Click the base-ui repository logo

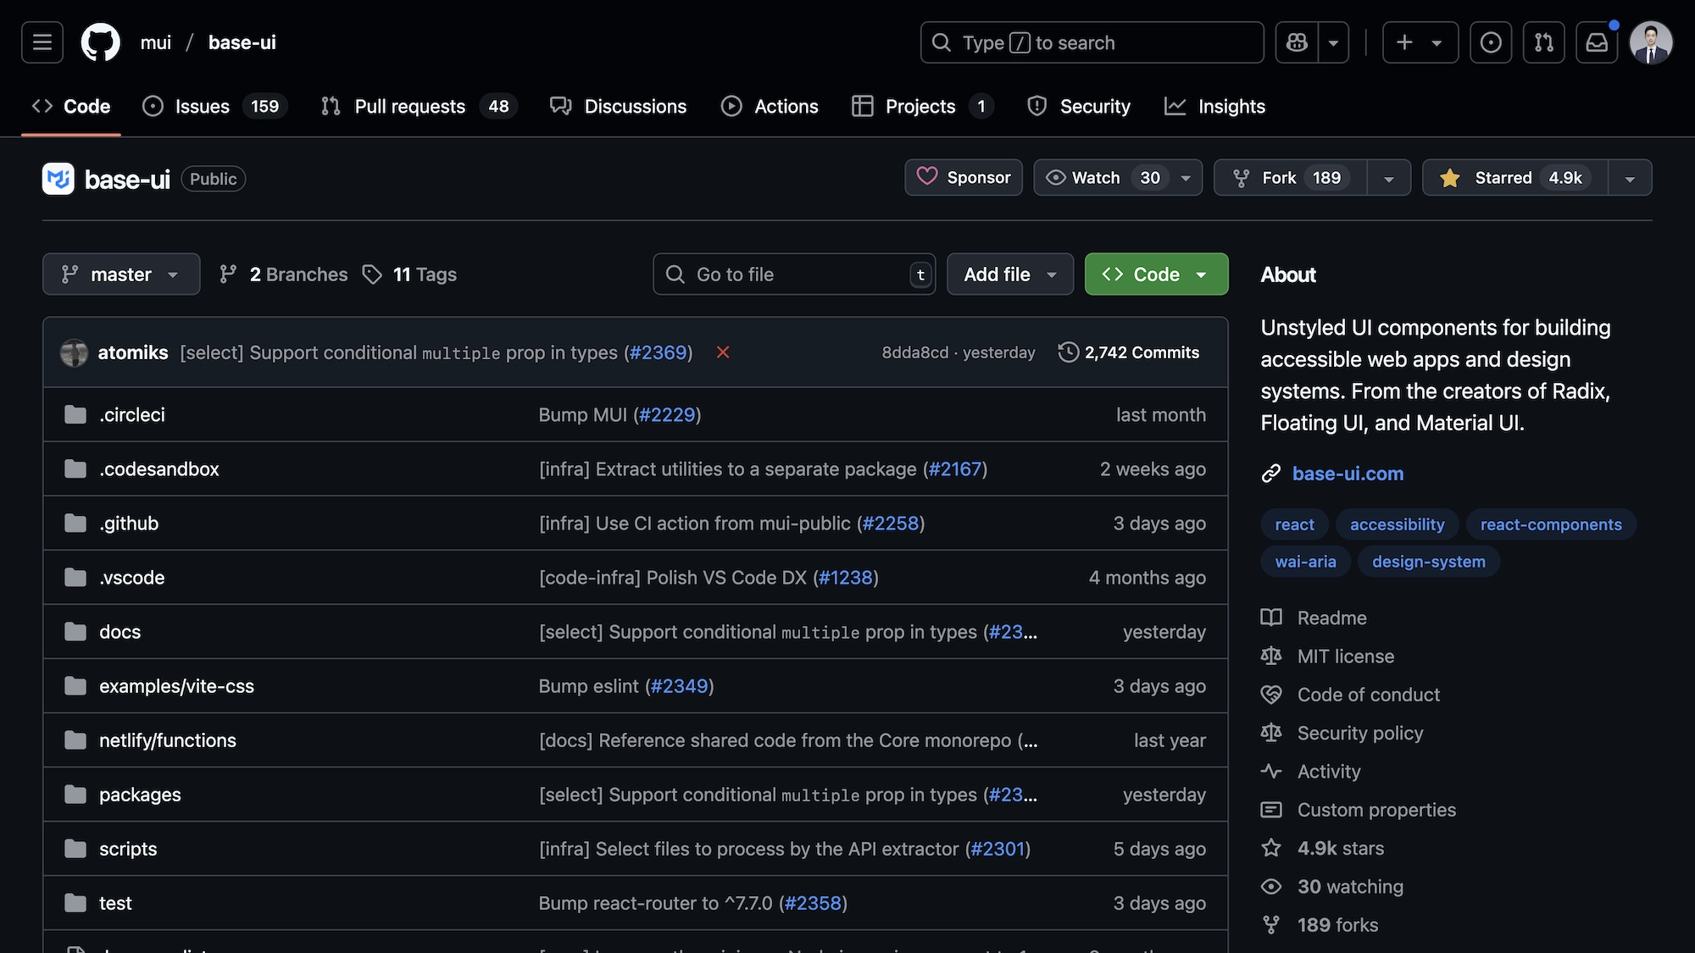pos(58,179)
